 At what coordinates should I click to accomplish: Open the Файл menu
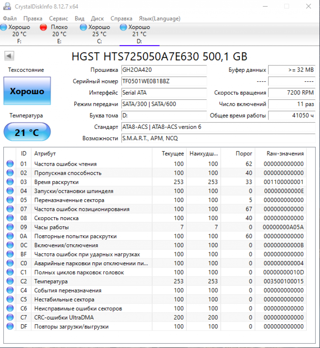(10, 18)
